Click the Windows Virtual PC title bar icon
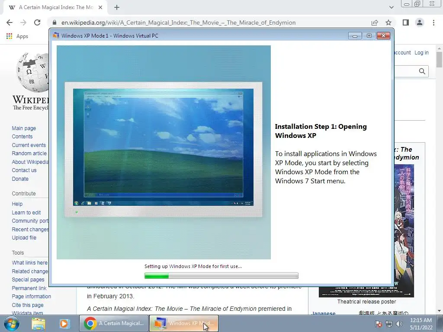Screen dimensions: 443x332 [56, 35]
